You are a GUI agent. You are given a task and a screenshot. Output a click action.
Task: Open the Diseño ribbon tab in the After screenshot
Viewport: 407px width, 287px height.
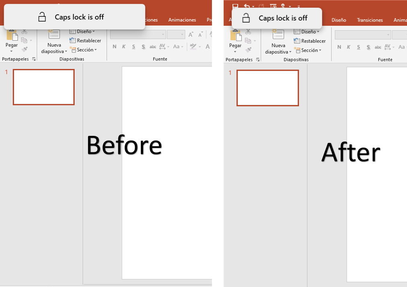(x=339, y=20)
